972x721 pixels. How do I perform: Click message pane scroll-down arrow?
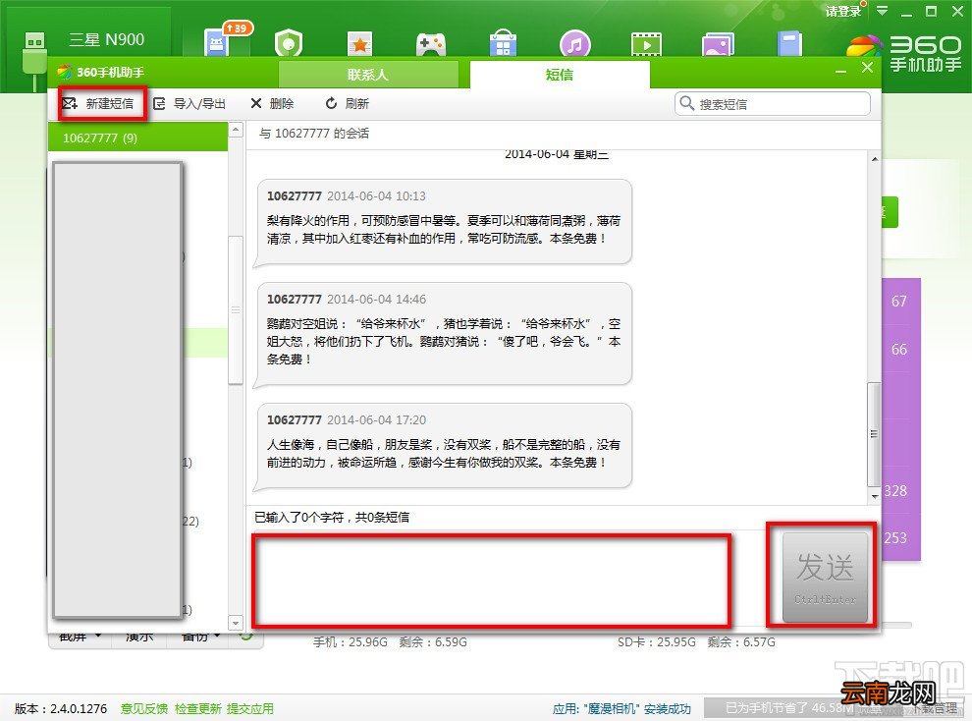click(875, 496)
